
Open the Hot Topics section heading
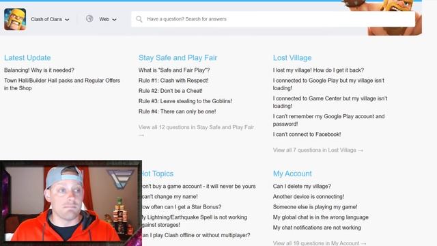(x=158, y=174)
